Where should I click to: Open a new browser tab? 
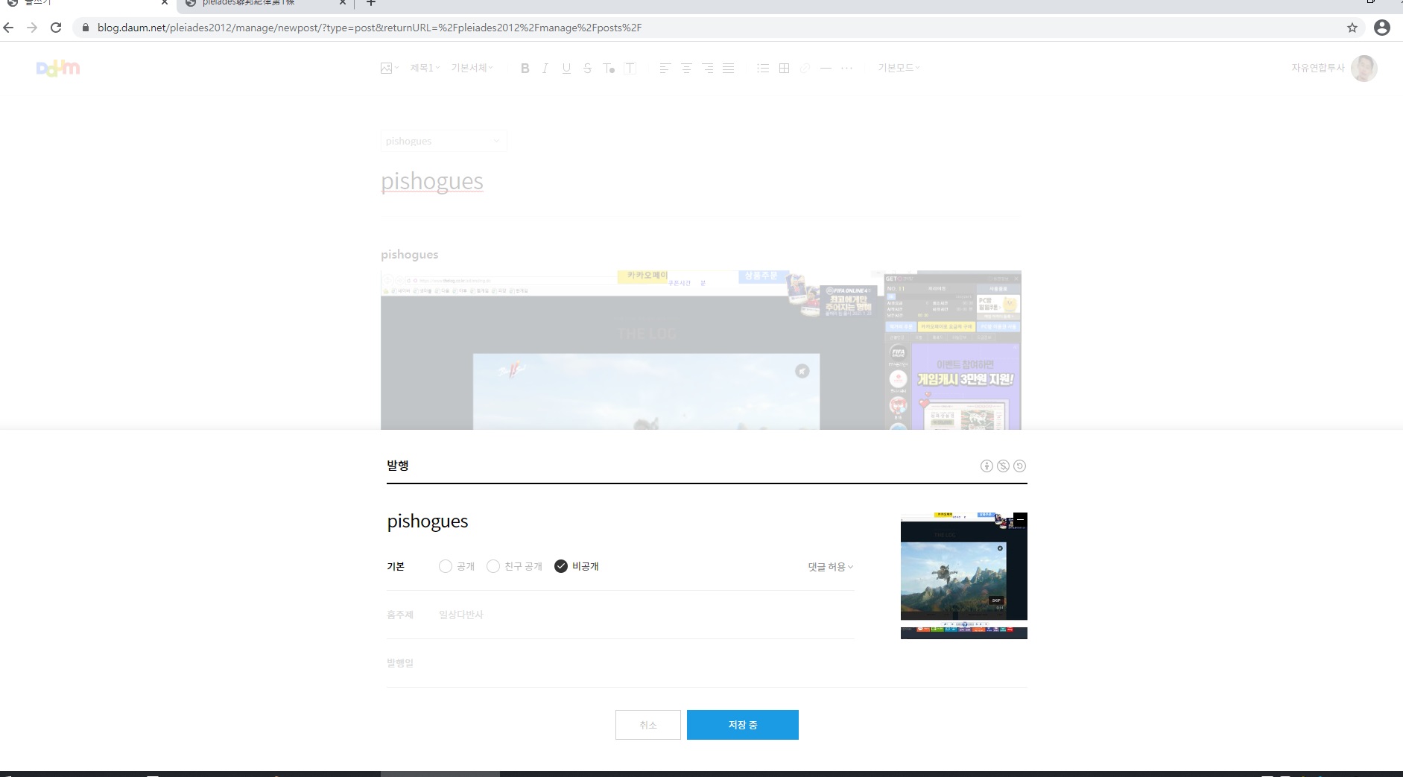tap(371, 3)
